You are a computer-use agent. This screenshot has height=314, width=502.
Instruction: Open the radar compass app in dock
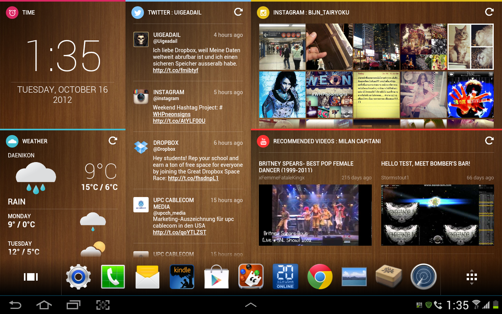click(x=424, y=277)
